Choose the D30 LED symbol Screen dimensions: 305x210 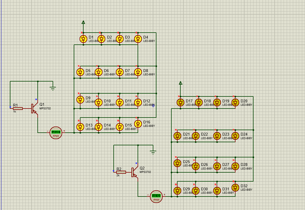[x=196, y=191]
